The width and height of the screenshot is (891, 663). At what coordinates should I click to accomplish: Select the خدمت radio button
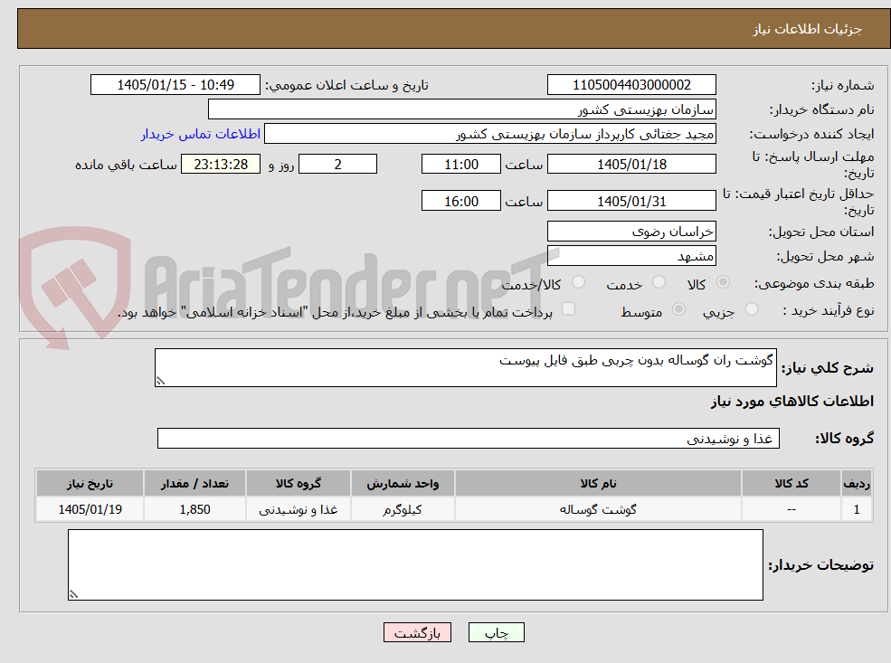659,282
